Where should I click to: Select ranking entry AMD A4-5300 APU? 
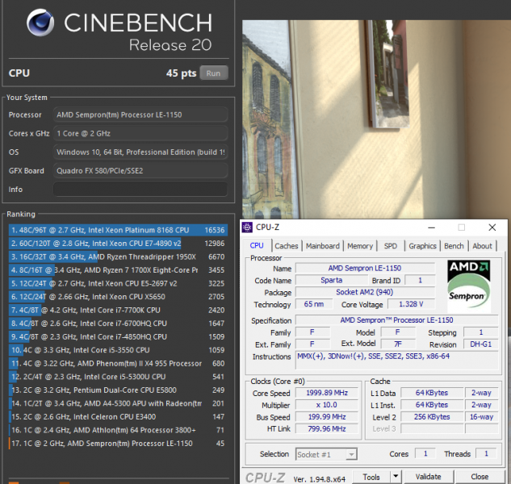point(118,403)
